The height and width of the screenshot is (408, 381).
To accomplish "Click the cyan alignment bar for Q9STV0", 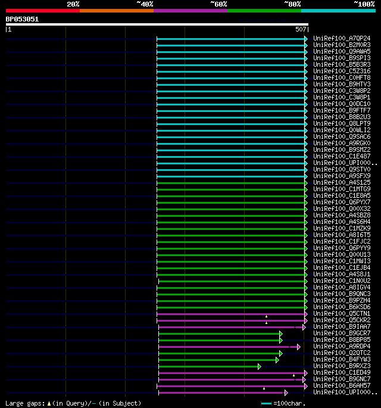I will coord(230,170).
